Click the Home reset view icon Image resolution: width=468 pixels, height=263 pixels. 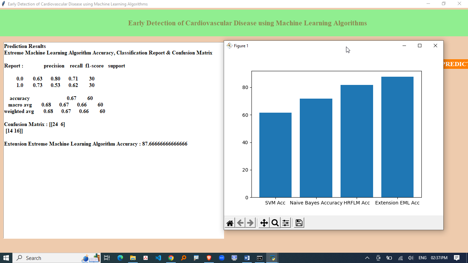coord(230,223)
